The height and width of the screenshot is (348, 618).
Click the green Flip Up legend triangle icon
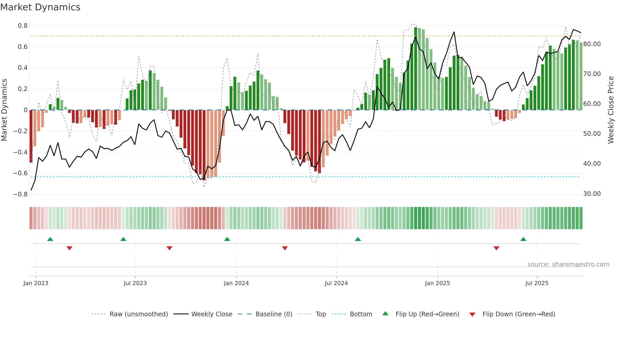click(385, 313)
